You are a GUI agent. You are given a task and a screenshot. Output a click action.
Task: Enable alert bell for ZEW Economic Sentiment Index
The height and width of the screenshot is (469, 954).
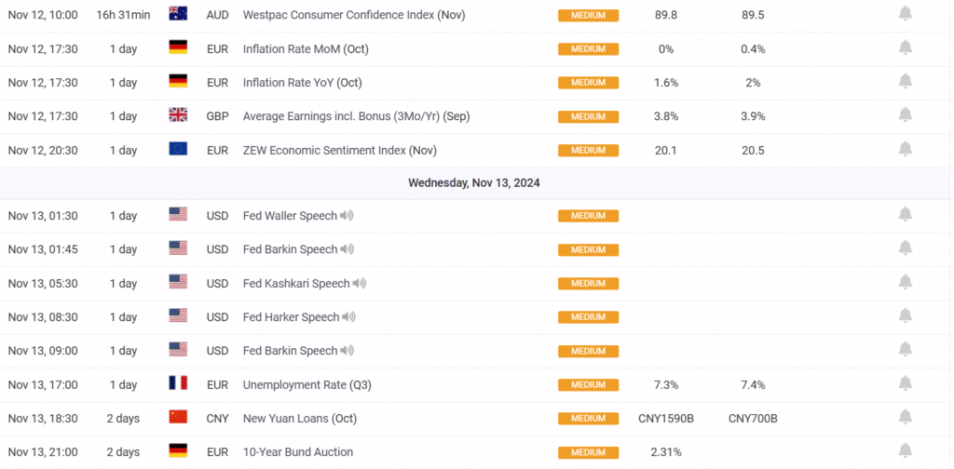(905, 150)
